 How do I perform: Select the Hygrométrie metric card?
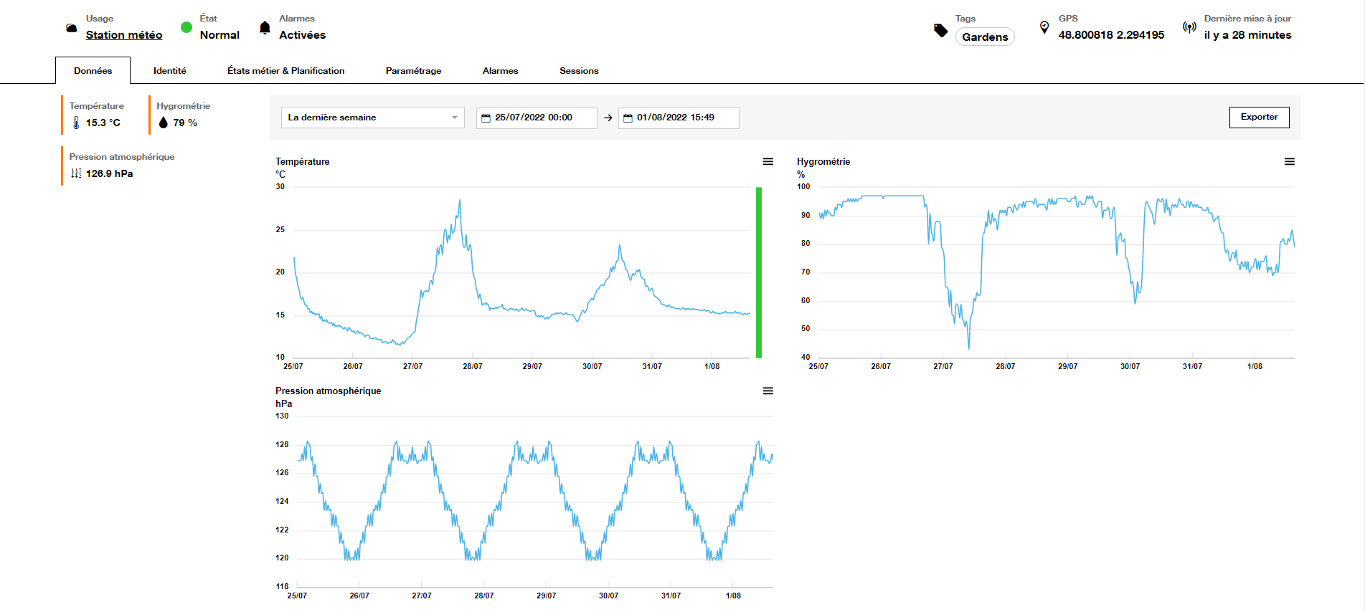(x=185, y=115)
